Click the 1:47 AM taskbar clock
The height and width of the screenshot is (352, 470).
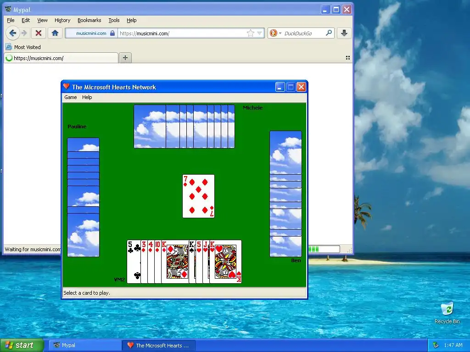point(453,345)
